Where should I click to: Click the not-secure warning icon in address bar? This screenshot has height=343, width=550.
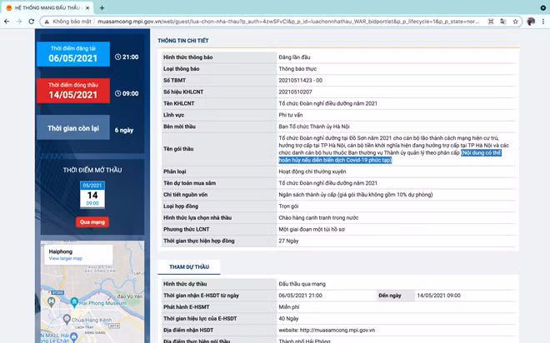tap(47, 22)
